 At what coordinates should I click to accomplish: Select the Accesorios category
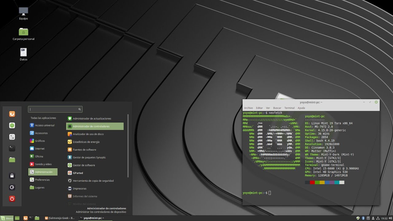click(43, 133)
